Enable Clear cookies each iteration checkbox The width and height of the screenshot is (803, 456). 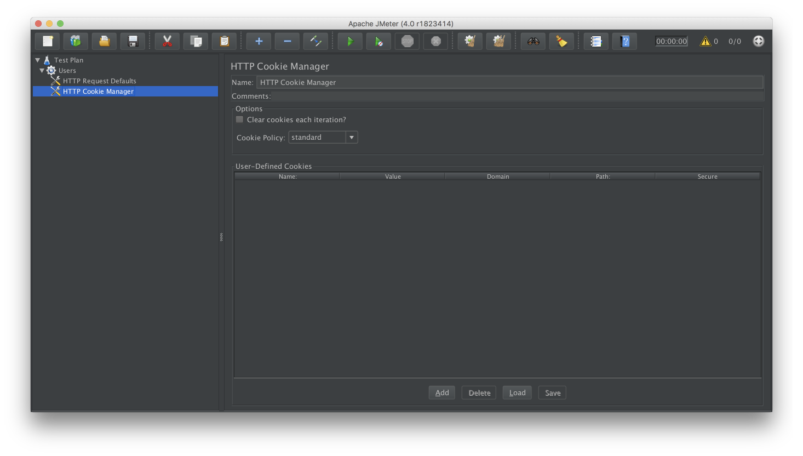(239, 119)
